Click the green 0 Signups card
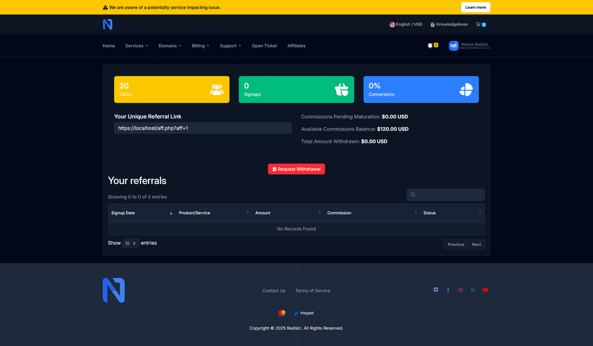 pos(296,89)
